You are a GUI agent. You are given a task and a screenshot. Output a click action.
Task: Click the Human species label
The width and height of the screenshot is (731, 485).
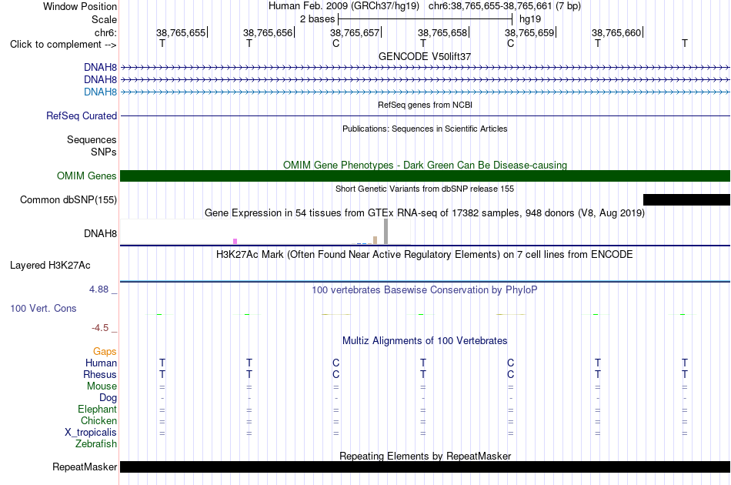tap(101, 363)
